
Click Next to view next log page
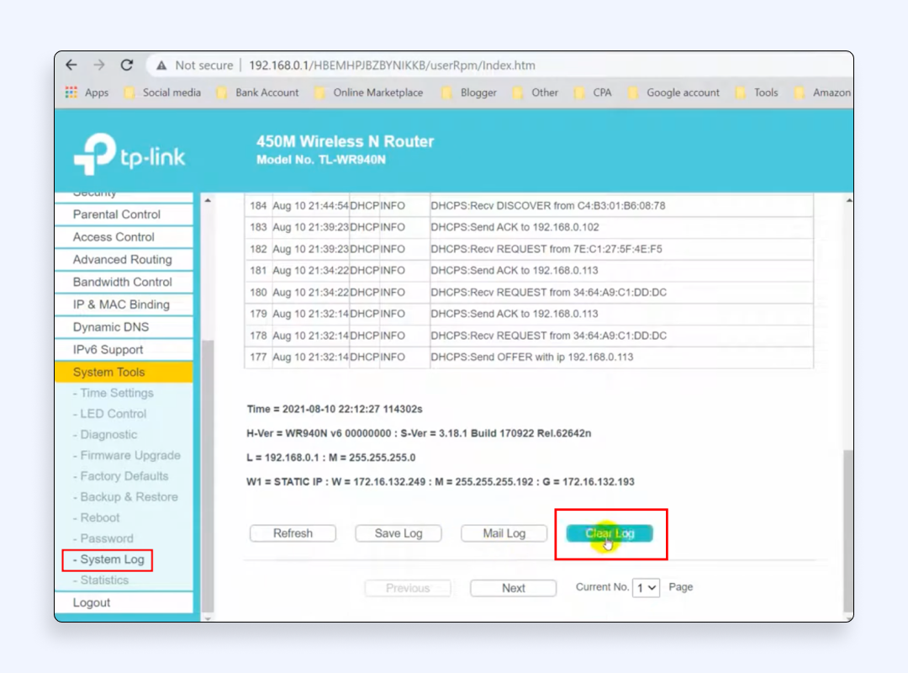pos(513,588)
